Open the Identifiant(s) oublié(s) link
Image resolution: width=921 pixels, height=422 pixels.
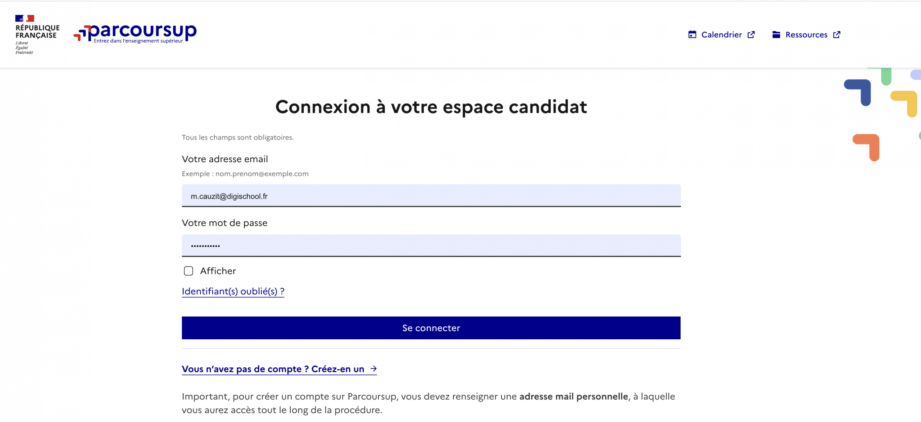coord(233,291)
